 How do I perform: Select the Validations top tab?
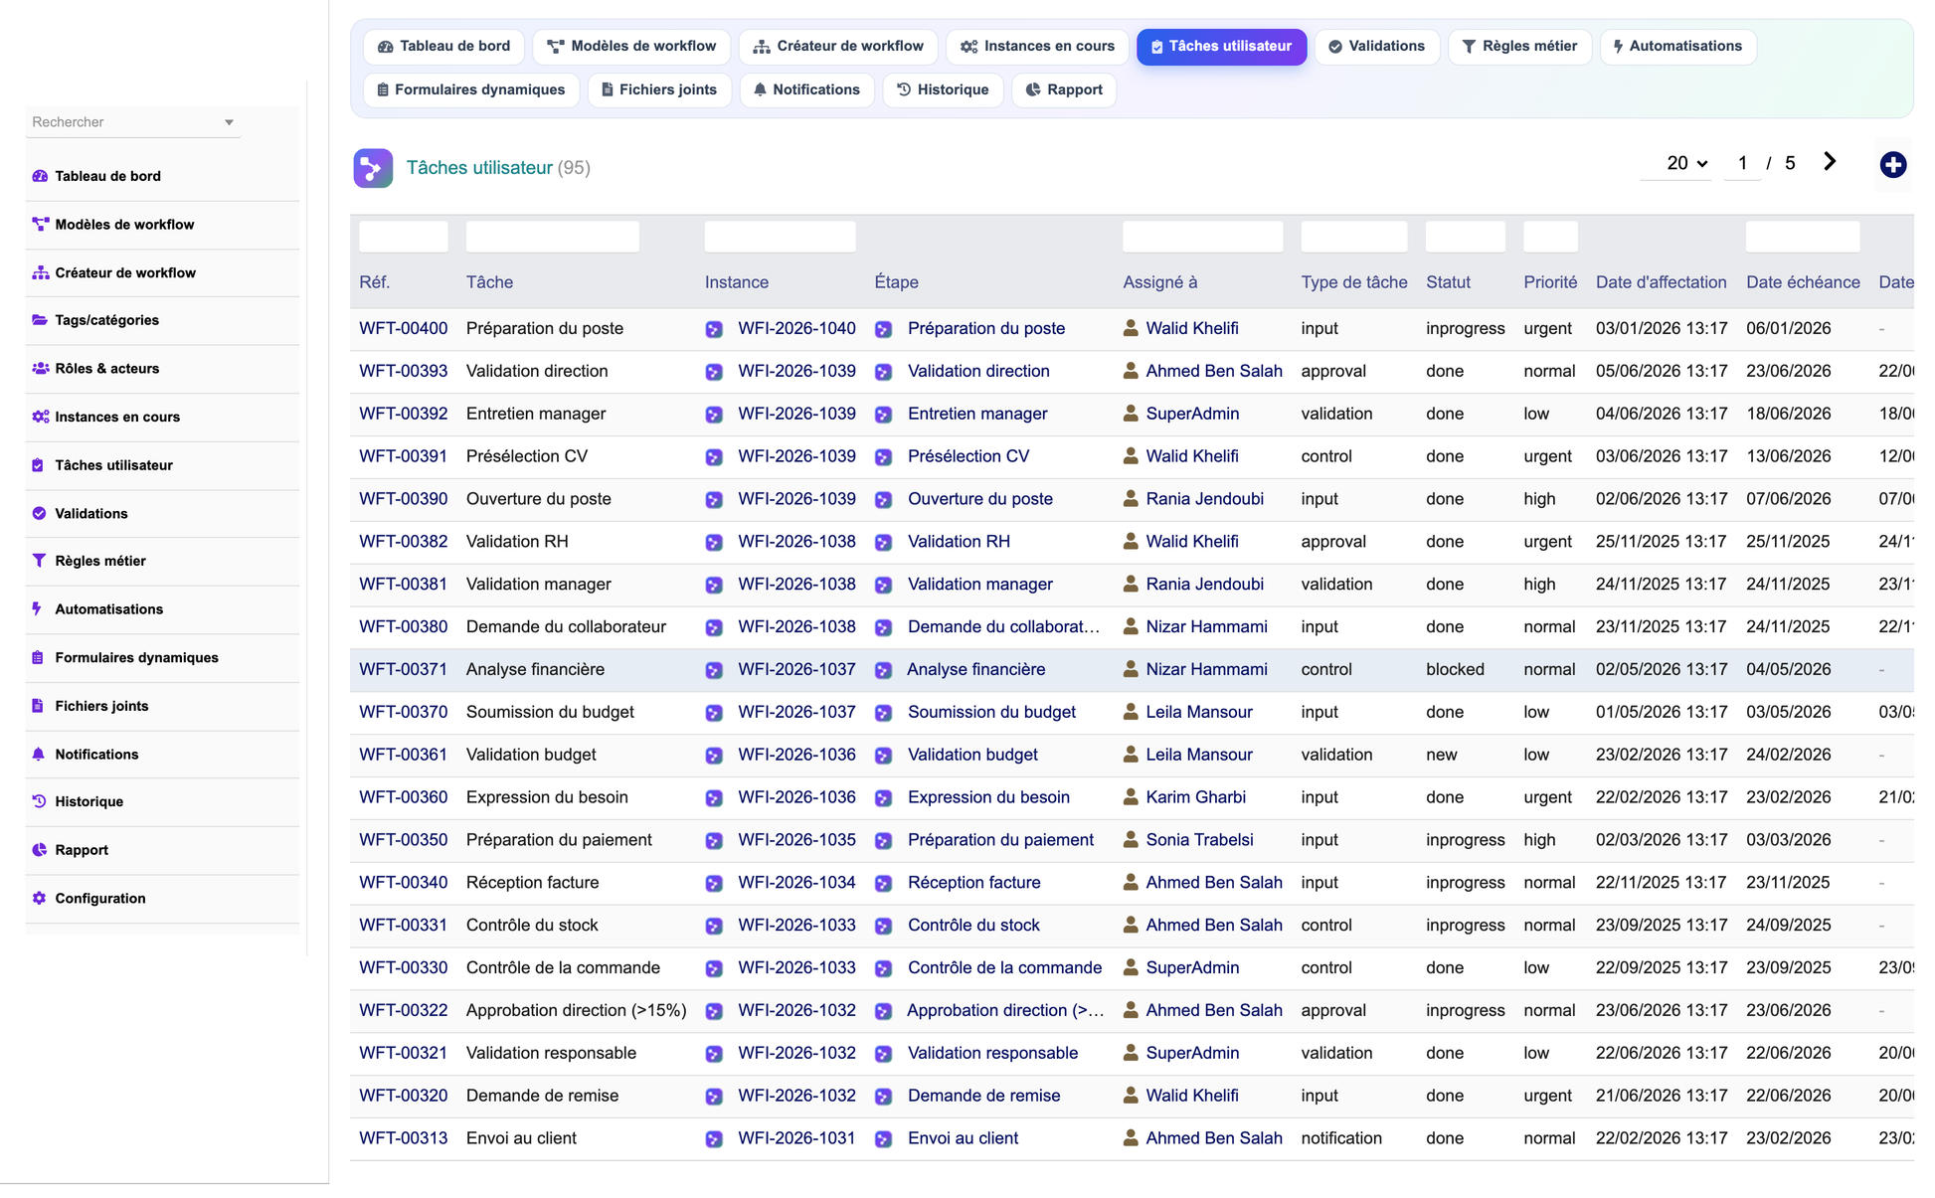tap(1377, 46)
